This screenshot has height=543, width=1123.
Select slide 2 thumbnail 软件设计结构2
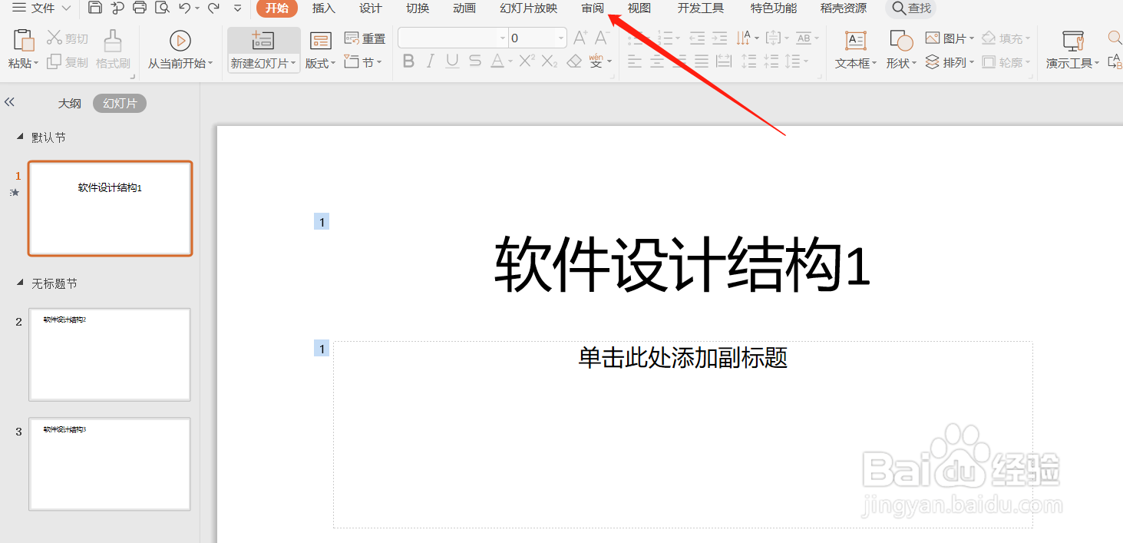[x=110, y=354]
